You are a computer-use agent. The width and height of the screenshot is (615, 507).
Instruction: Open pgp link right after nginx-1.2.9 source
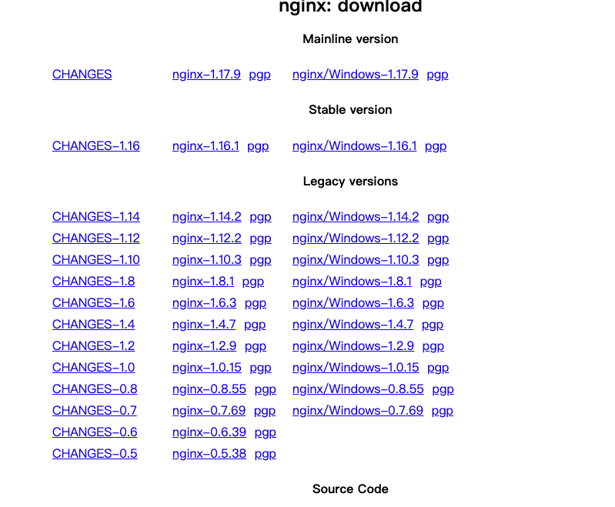pyautogui.click(x=256, y=346)
